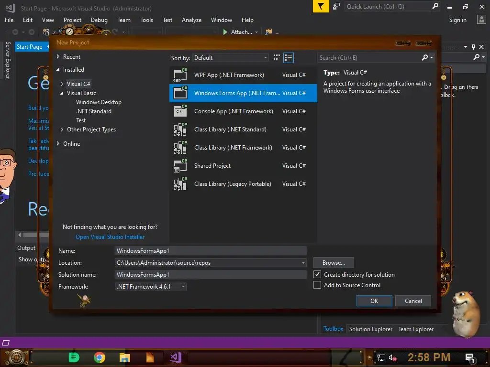The image size is (490, 367).
Task: Open the File menu
Action: pyautogui.click(x=9, y=20)
